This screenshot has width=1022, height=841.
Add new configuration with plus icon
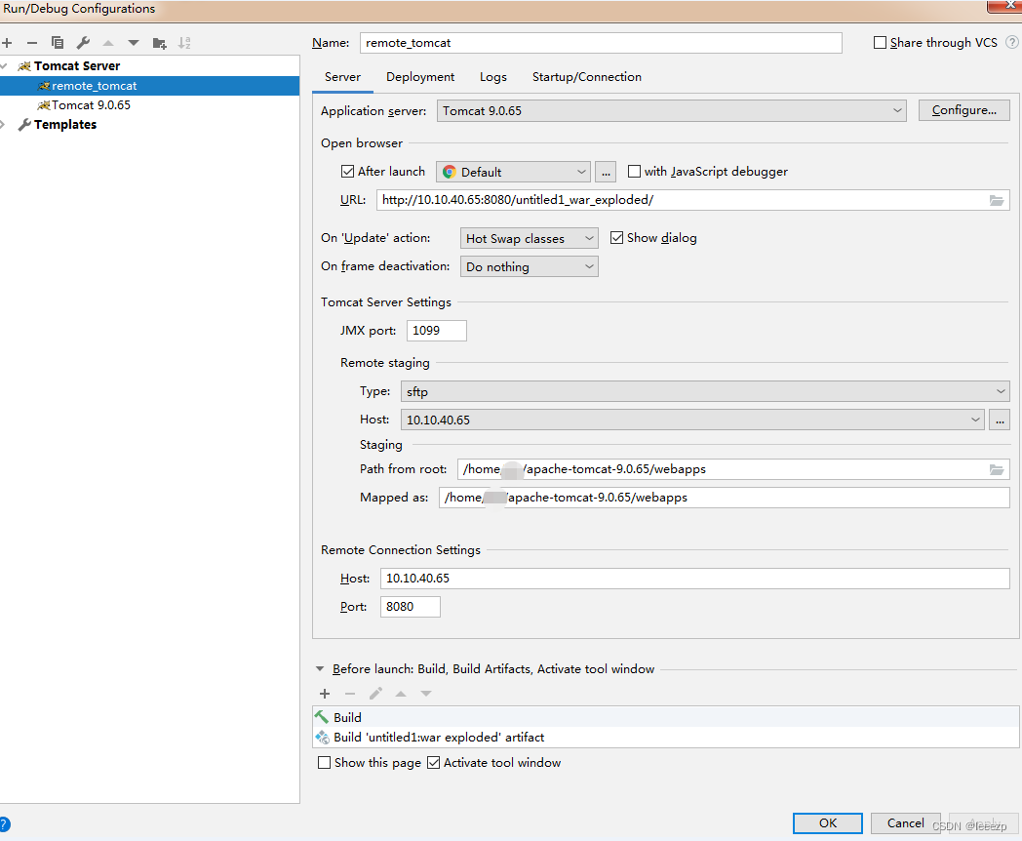tap(7, 43)
